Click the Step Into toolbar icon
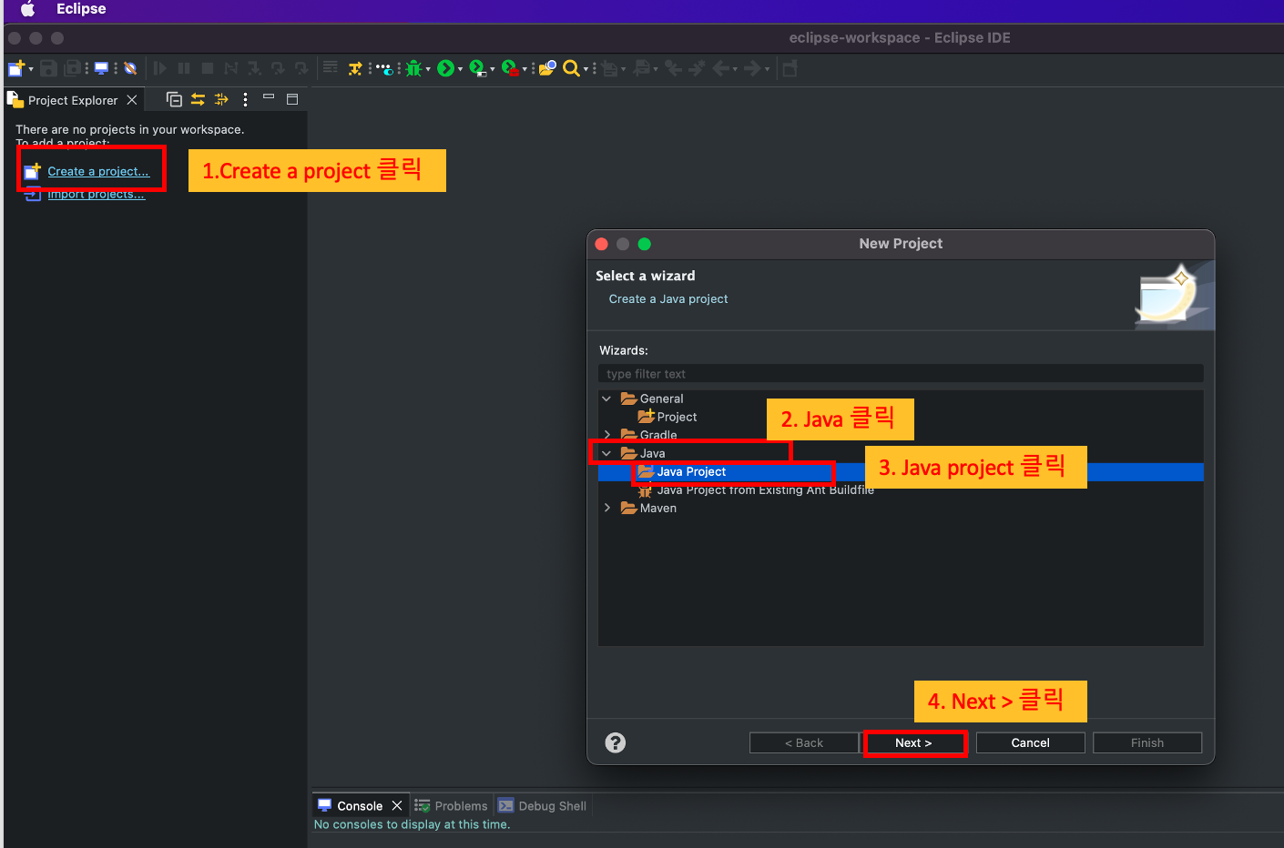 (255, 68)
